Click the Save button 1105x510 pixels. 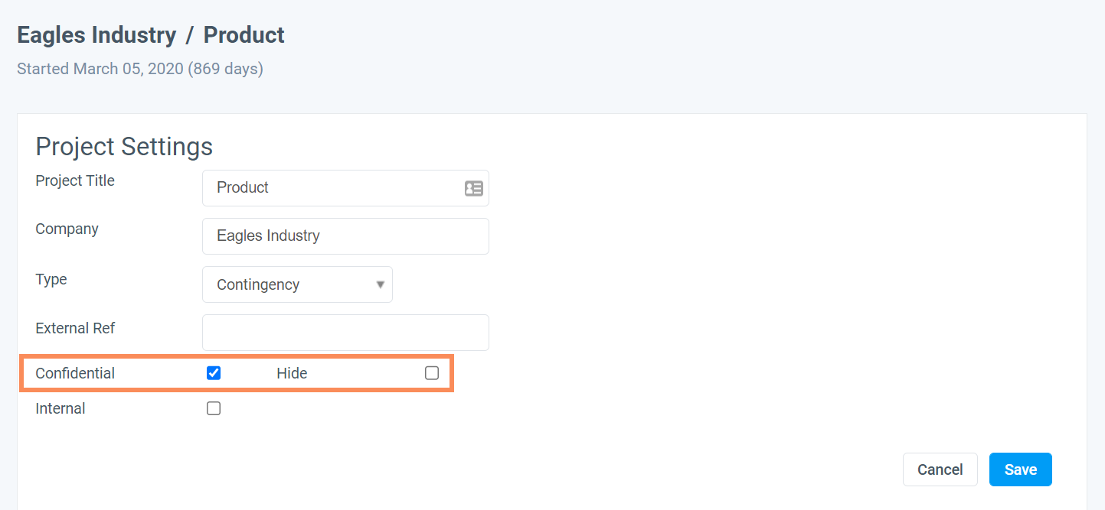1020,469
